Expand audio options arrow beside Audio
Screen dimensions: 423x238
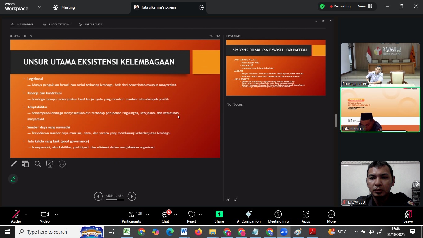[x=26, y=214]
